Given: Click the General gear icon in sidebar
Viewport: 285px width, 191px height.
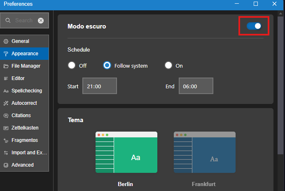Looking at the screenshot, I should [6, 41].
